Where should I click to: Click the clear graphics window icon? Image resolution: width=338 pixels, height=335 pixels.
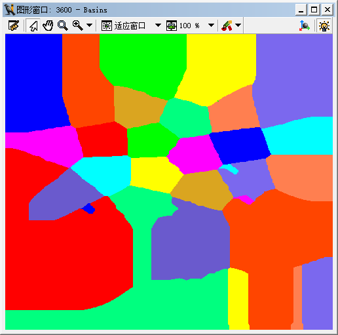point(14,26)
